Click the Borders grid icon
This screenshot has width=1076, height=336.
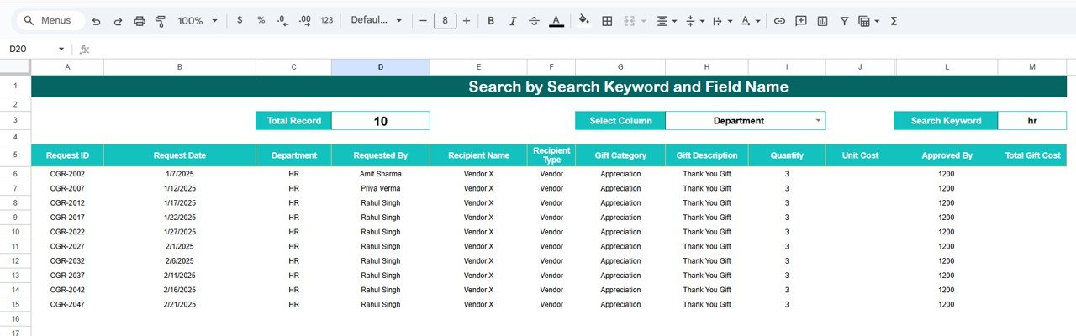tap(607, 21)
